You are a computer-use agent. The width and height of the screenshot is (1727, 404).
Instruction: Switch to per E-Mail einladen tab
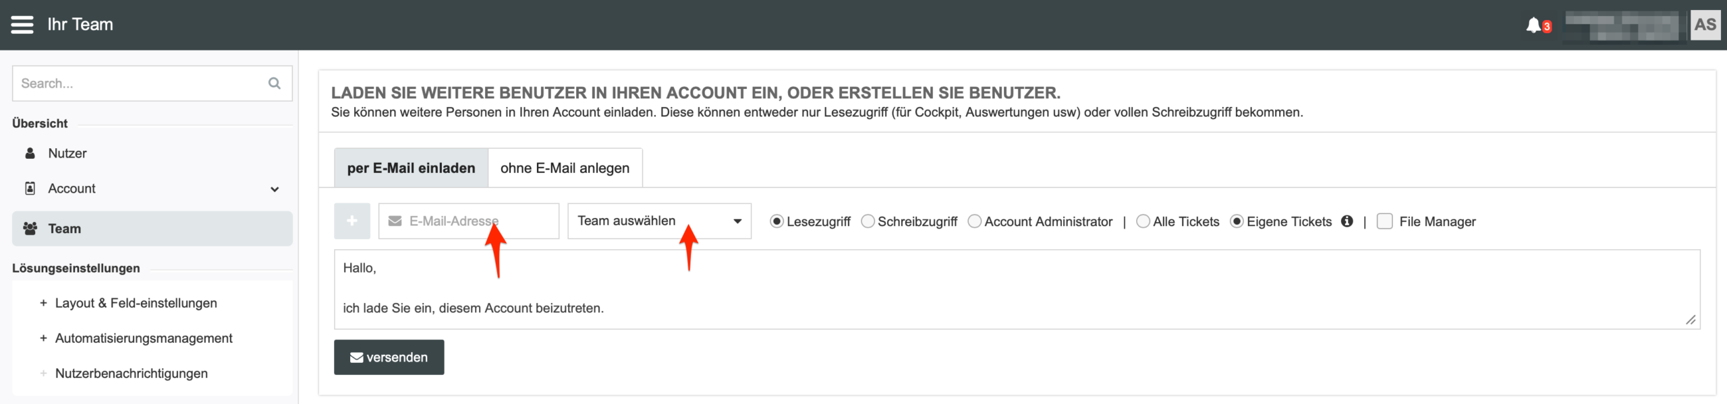pyautogui.click(x=411, y=168)
